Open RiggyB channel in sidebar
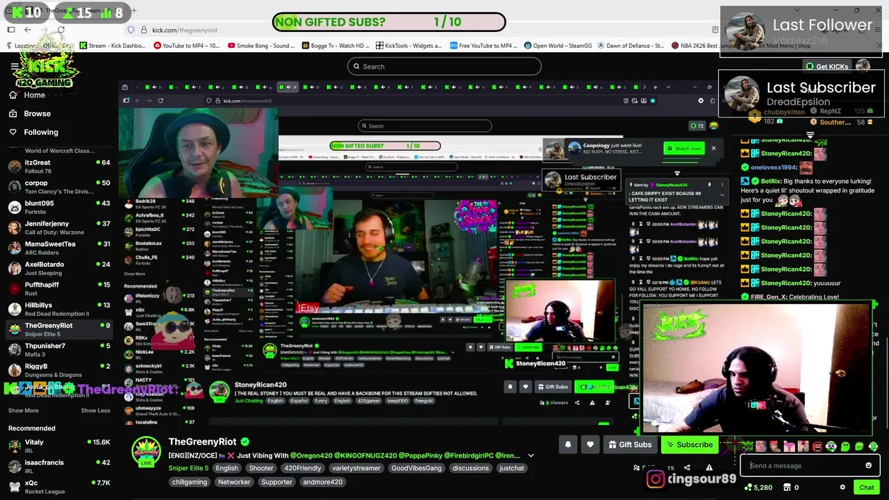Screen dimensions: 889x500 (58, 369)
